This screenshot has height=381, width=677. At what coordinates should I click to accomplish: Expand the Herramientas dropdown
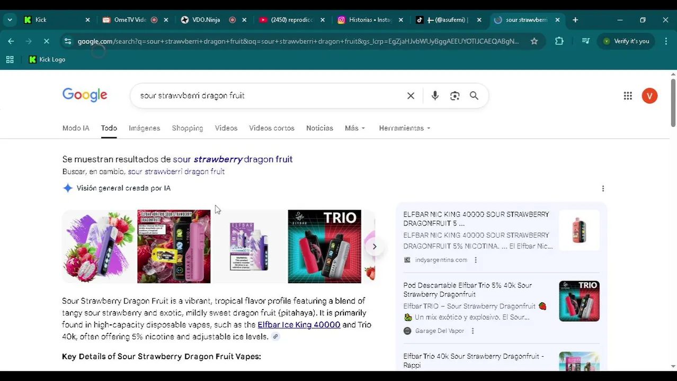tap(404, 128)
